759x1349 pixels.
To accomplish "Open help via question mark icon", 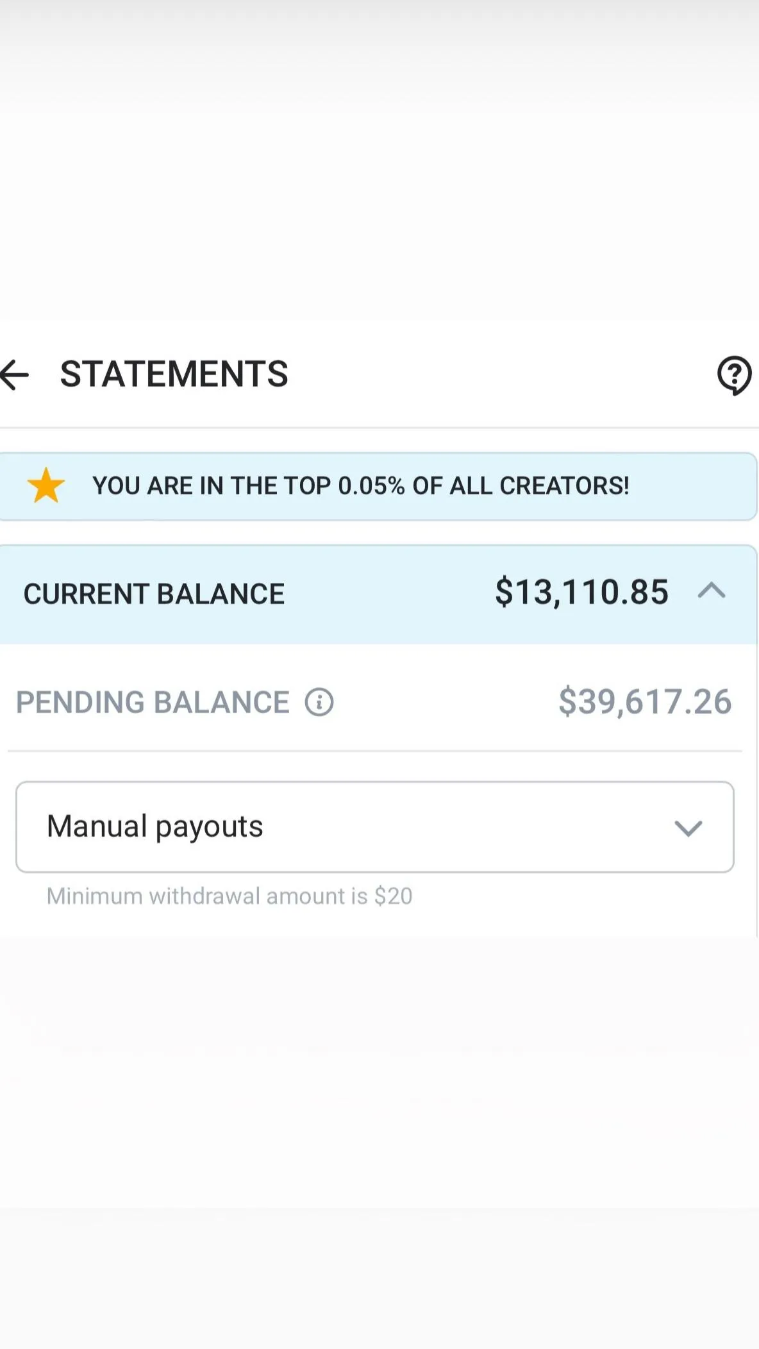I will pyautogui.click(x=733, y=374).
